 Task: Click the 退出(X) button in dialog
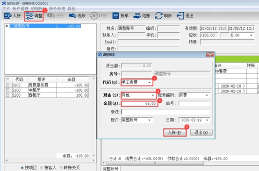pyautogui.click(x=201, y=133)
